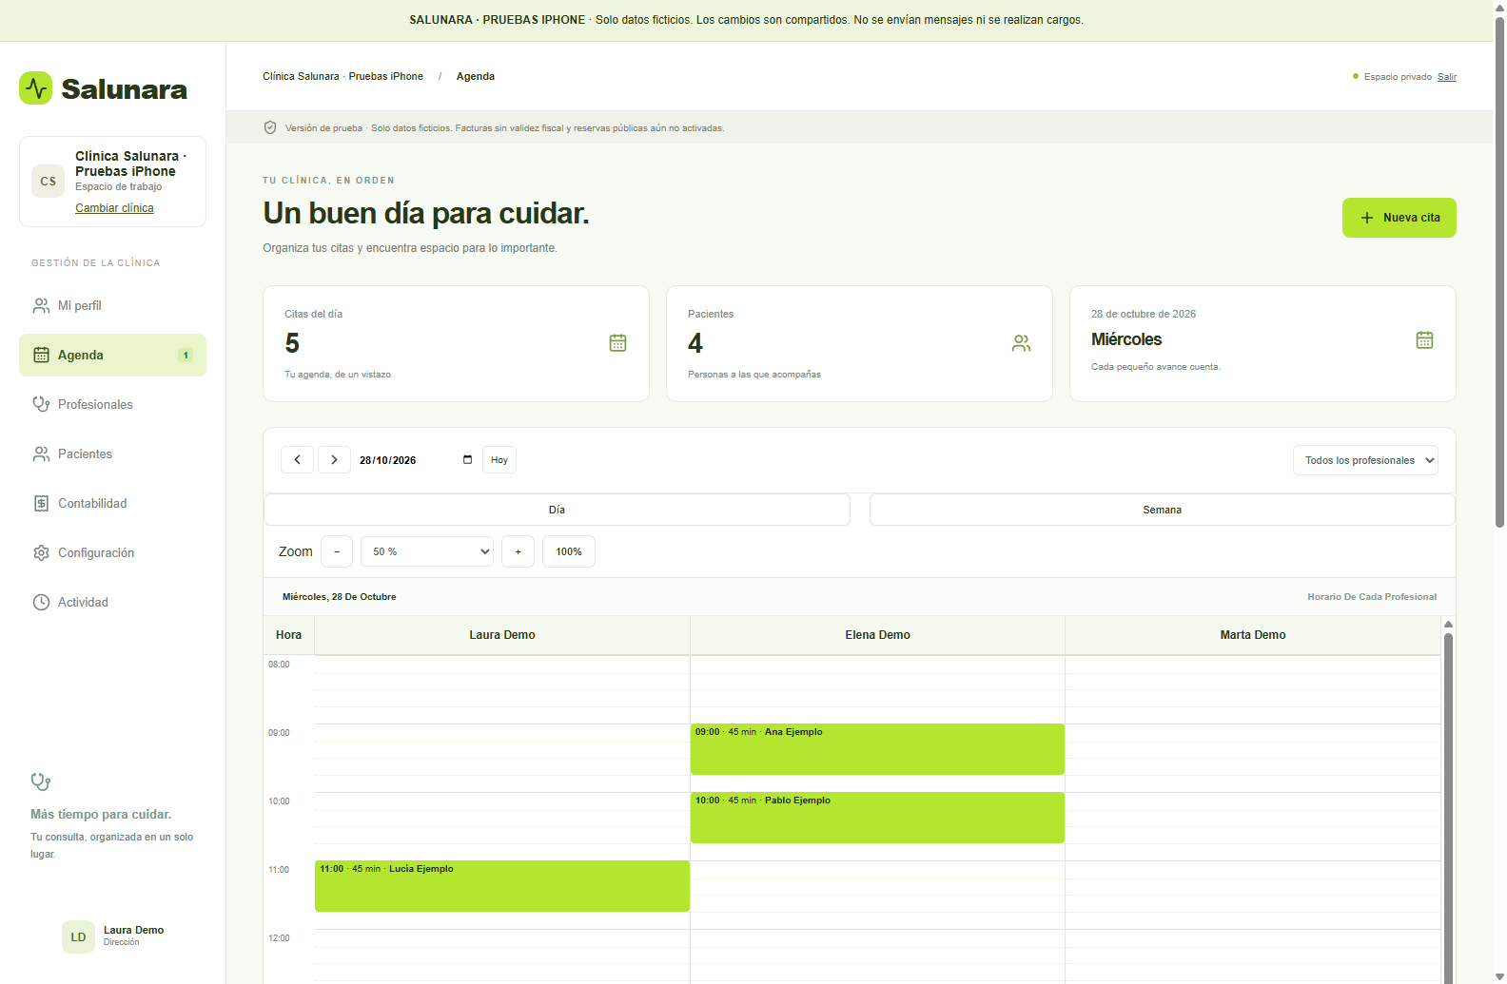This screenshot has height=984, width=1507.
Task: Select the Agenda sidebar menu item
Action: coord(112,355)
